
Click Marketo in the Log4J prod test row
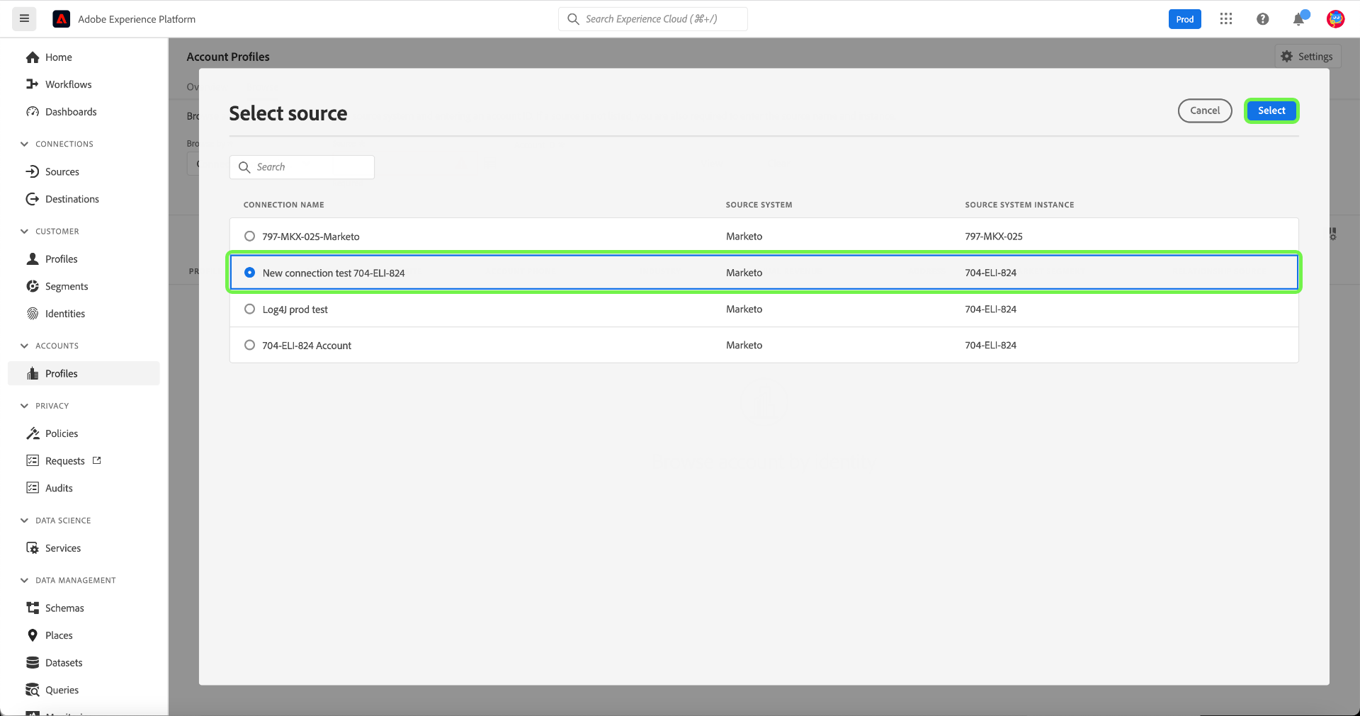pos(744,309)
